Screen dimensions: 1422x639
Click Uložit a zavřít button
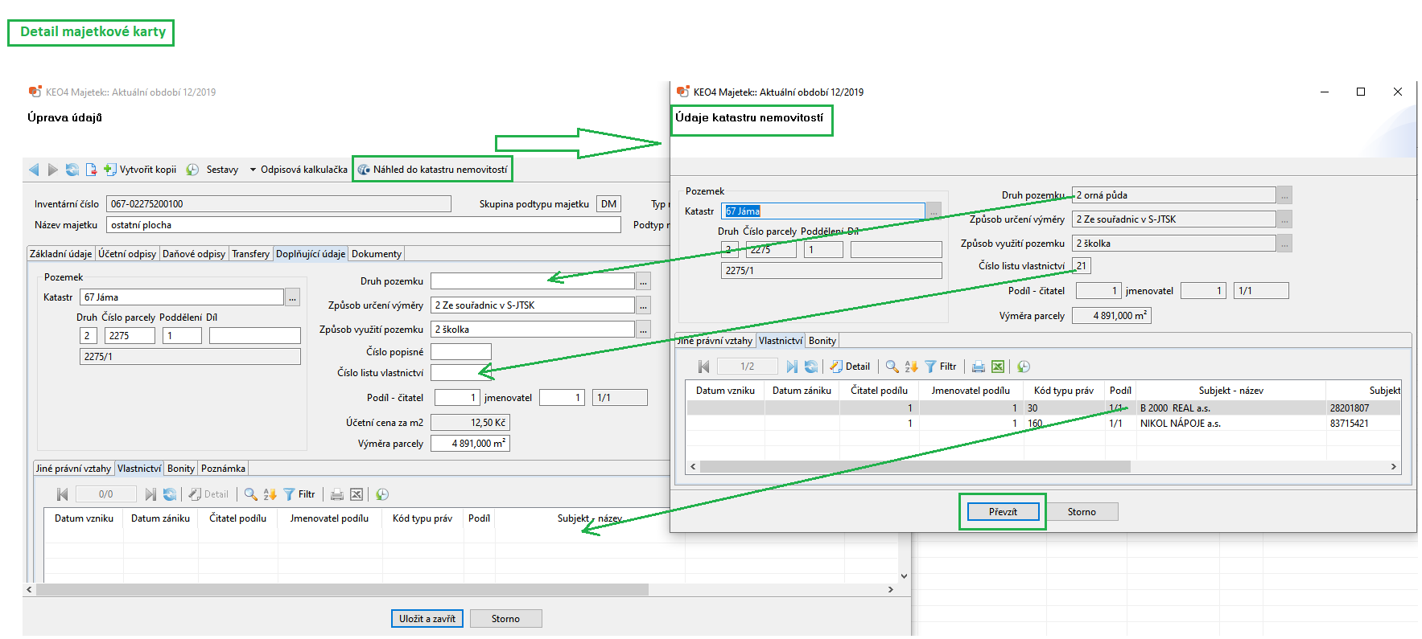[427, 619]
